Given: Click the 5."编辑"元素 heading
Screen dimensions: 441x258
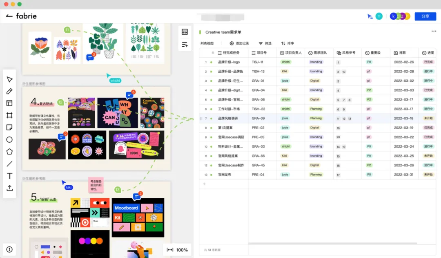Looking at the screenshot, I should coord(44,198).
